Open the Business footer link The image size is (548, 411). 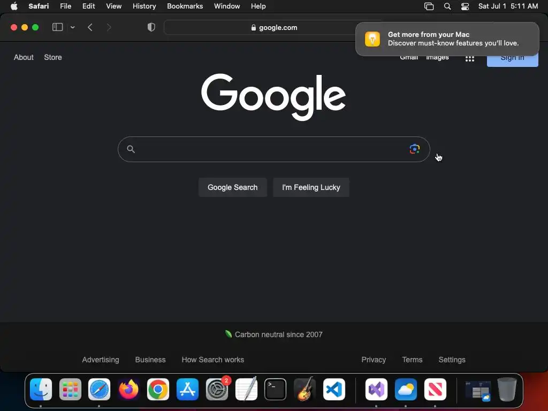tap(150, 360)
